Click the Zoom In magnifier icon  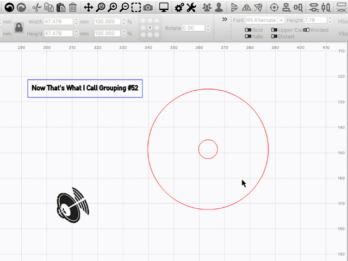point(112,8)
